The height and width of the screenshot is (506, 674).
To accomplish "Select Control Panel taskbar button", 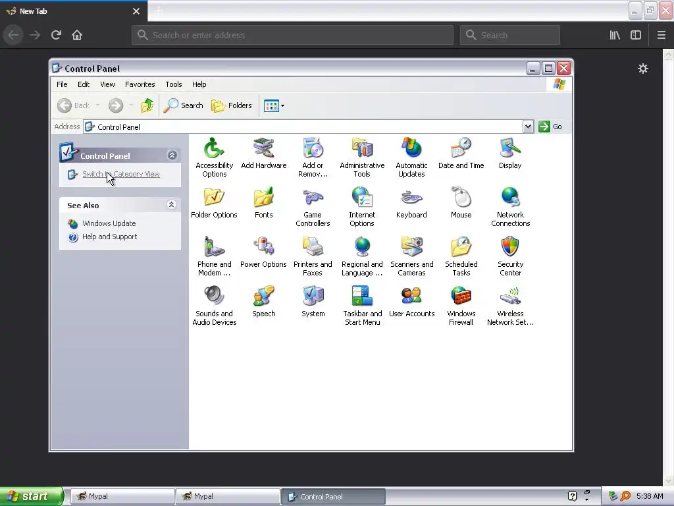I will click(333, 496).
